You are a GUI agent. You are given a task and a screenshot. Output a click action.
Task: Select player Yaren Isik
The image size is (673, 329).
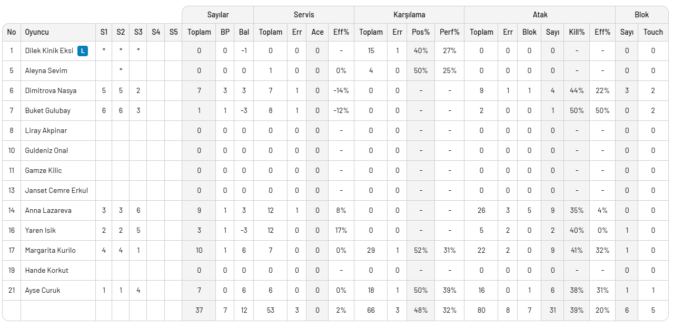coord(41,230)
